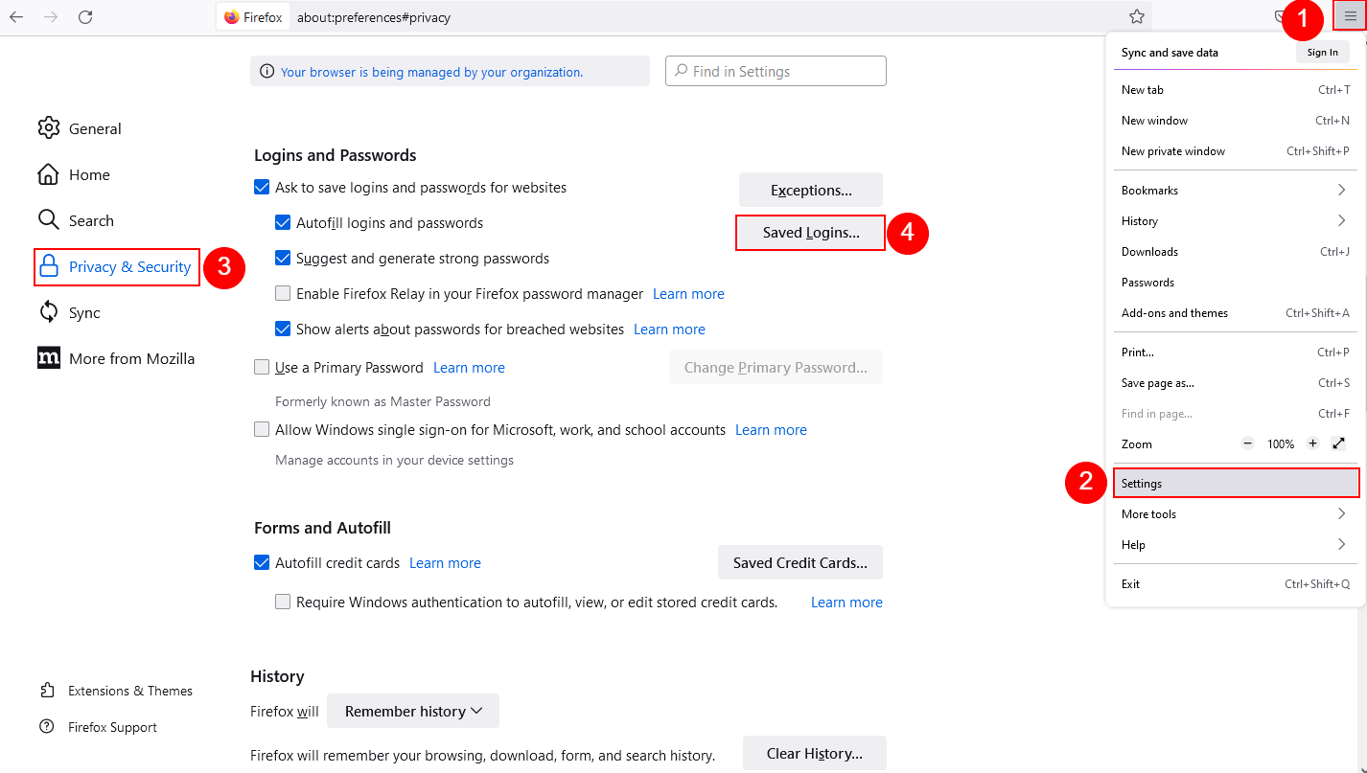Click the Saved Logins button
Image resolution: width=1367 pixels, height=773 pixels.
click(810, 233)
